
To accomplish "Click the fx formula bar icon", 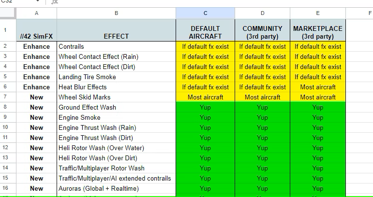I will 55,1.
